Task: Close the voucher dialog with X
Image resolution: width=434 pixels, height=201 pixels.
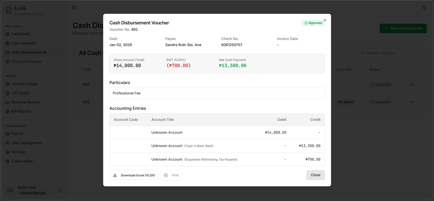Action: [325, 20]
